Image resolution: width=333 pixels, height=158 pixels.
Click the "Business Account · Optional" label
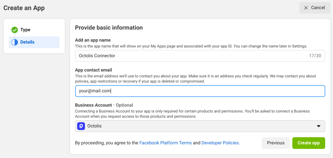pos(104,105)
